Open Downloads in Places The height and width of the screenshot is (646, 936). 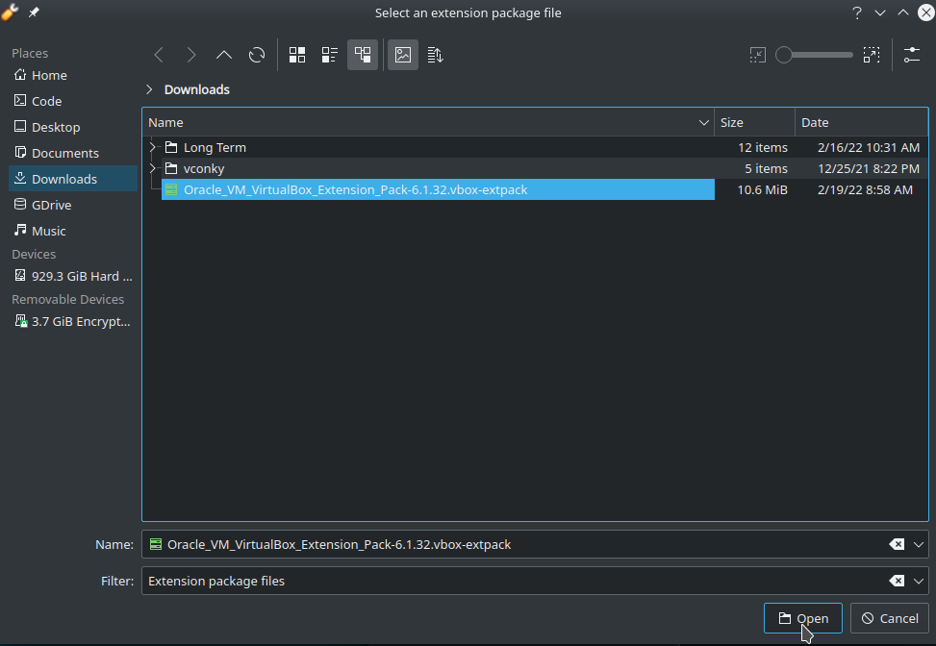(x=73, y=179)
